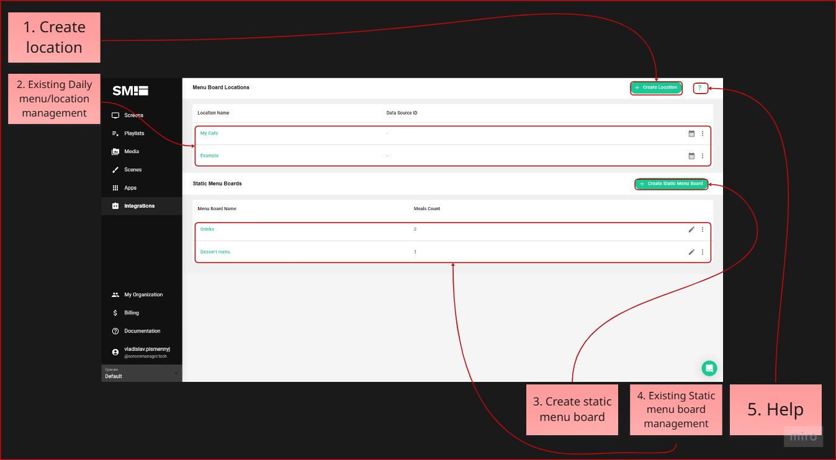Viewport: 836px width, 460px height.
Task: Click the SM logo in sidebar
Action: coord(130,91)
